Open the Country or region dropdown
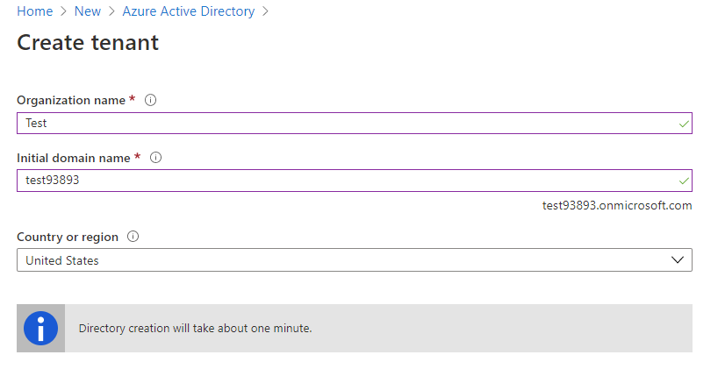The width and height of the screenshot is (725, 369). (x=354, y=260)
